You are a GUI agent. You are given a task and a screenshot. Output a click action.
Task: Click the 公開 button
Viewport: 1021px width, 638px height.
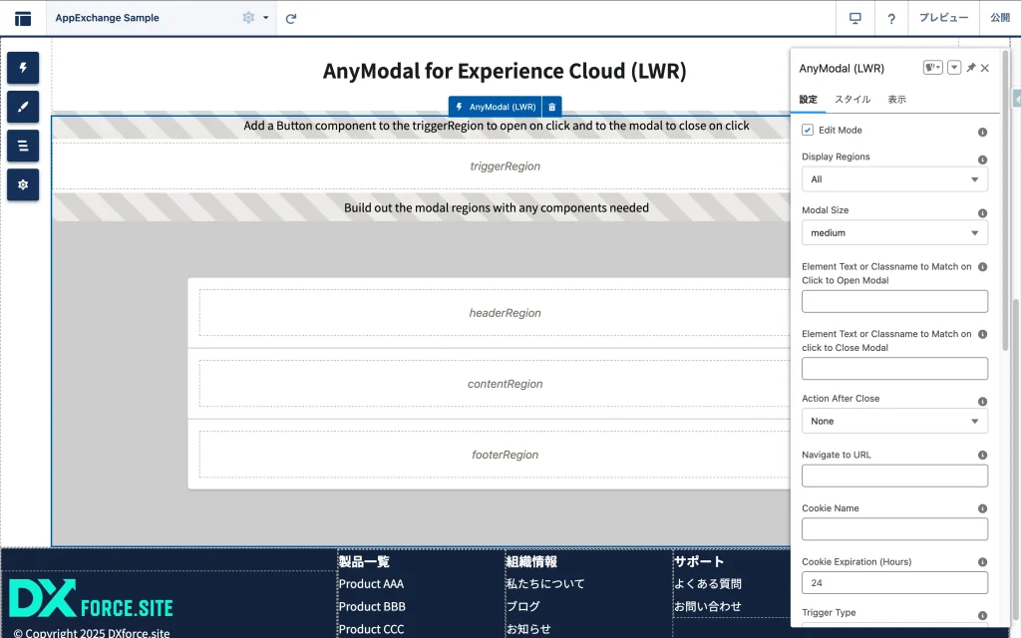(x=999, y=18)
